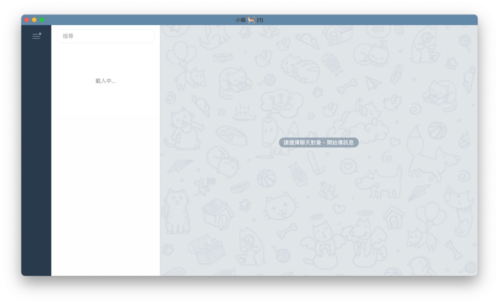
Task: Click the cat emoji in the window title
Action: click(251, 20)
